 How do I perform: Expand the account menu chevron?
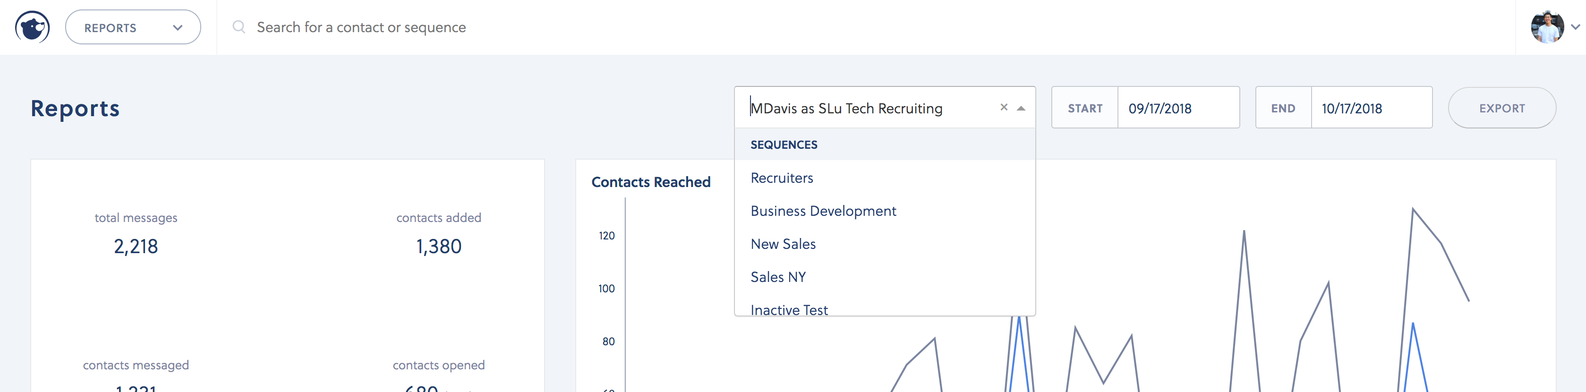1575,27
